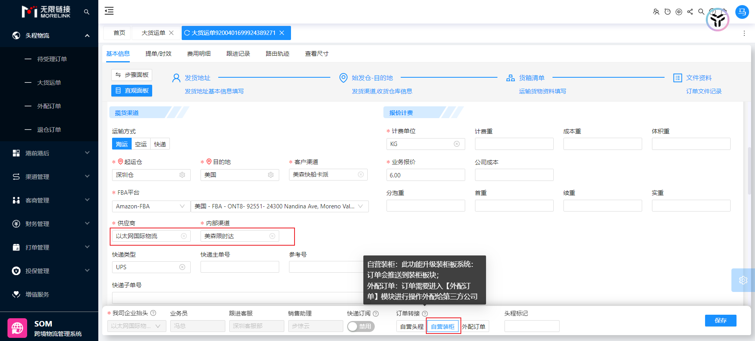Open the top bar search magnifier icon

[x=701, y=12]
